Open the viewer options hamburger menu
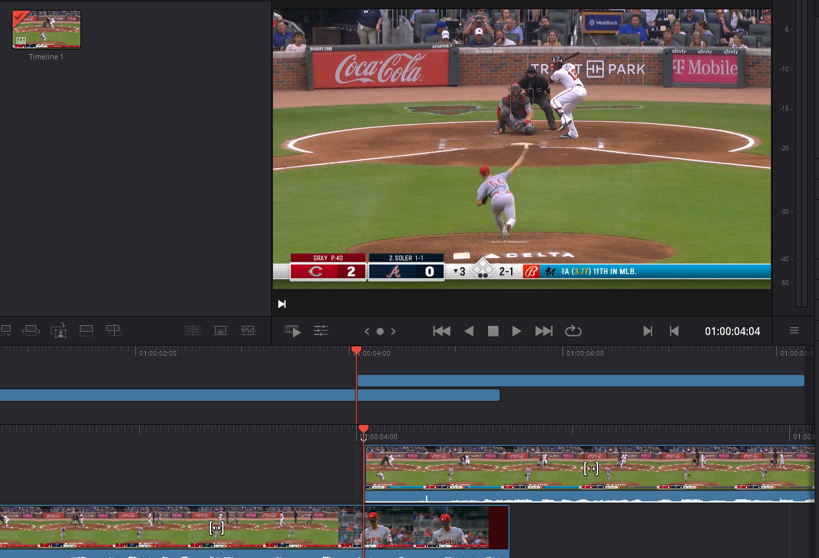The width and height of the screenshot is (819, 558). click(x=794, y=331)
